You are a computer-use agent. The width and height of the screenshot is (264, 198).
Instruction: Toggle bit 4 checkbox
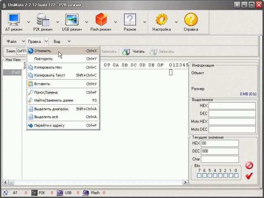[x=215, y=175]
